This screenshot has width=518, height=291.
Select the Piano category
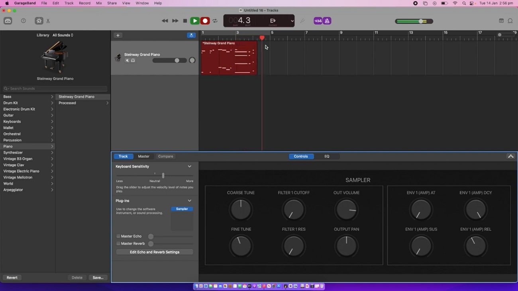pos(28,146)
